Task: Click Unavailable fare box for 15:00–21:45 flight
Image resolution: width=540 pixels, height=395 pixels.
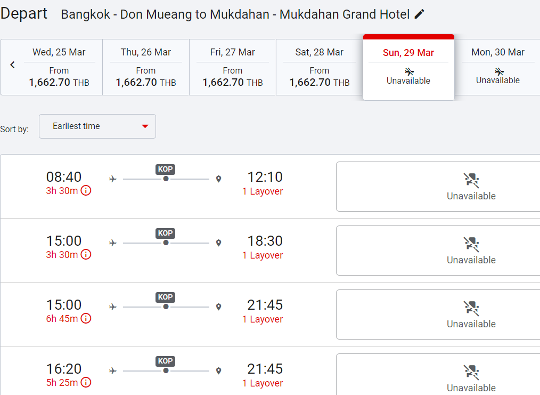Action: (438, 315)
